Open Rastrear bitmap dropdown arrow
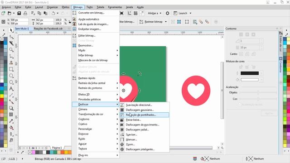The height and width of the screenshot is (163, 290). [166, 22]
